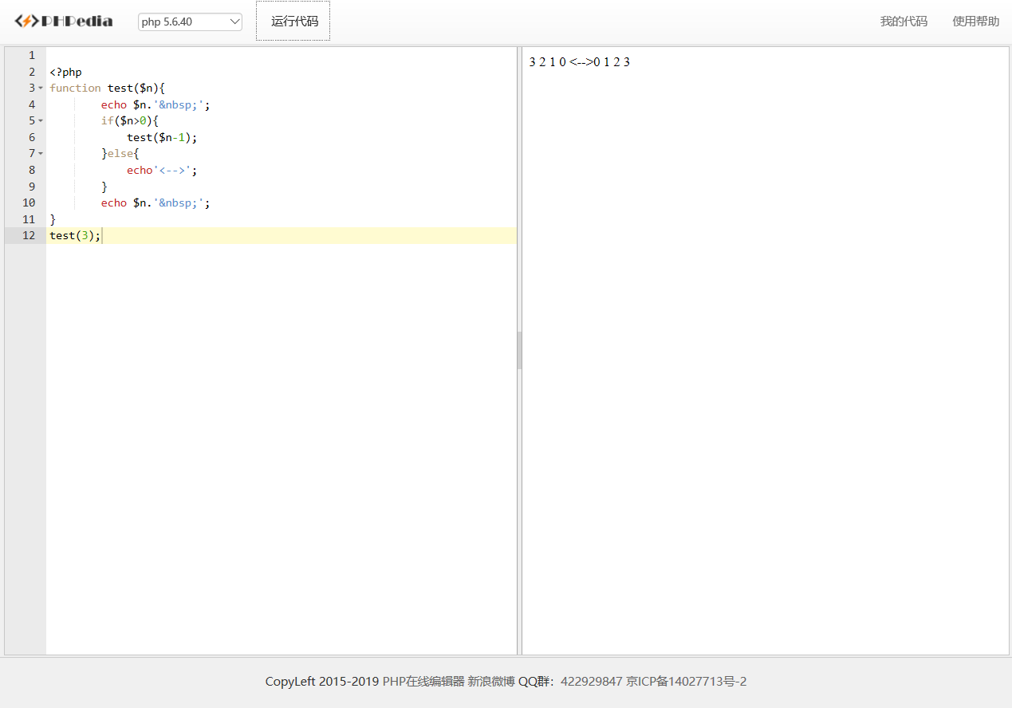Click the 运行代码 run button
The height and width of the screenshot is (708, 1012).
point(293,22)
